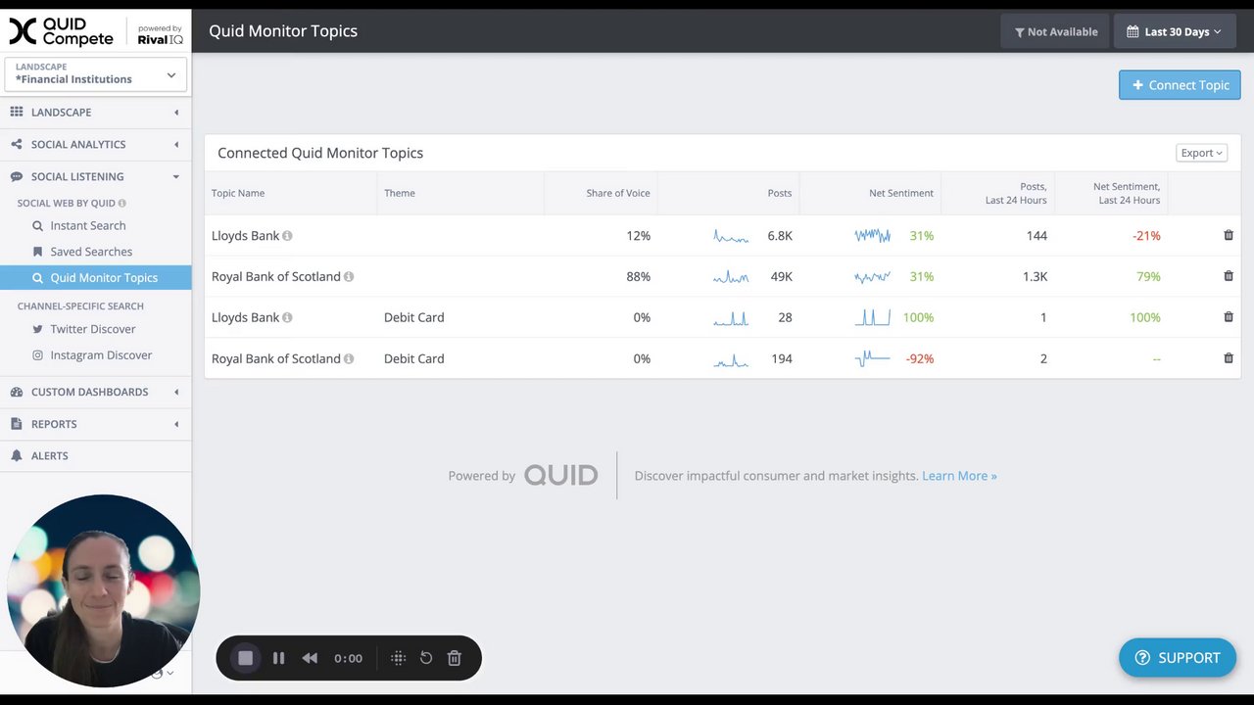Click the rewind icon in the recording toolbar
The width and height of the screenshot is (1254, 705).
[x=310, y=658]
